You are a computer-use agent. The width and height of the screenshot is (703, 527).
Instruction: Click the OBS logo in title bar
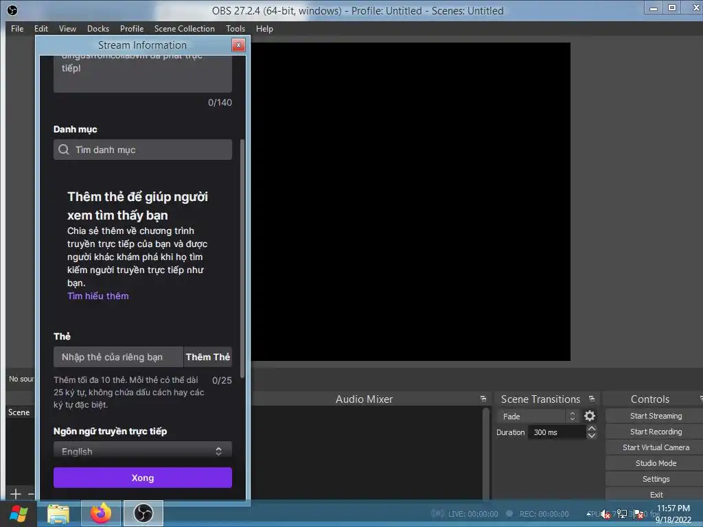pyautogui.click(x=12, y=10)
